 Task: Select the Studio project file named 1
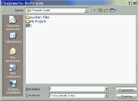coord(29,26)
